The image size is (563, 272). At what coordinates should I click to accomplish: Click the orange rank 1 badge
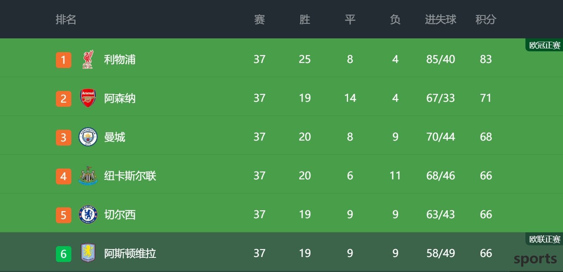pyautogui.click(x=63, y=60)
